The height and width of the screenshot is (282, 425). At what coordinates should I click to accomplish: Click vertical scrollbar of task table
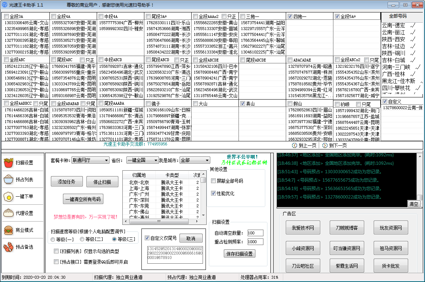pyautogui.click(x=203, y=195)
